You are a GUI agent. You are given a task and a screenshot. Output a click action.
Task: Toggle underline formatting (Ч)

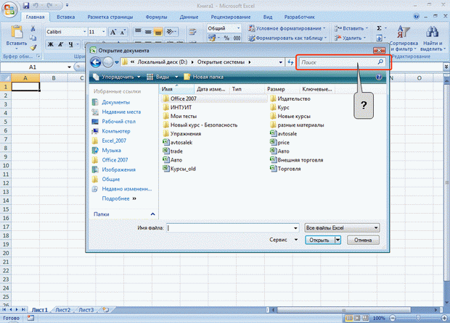point(70,44)
